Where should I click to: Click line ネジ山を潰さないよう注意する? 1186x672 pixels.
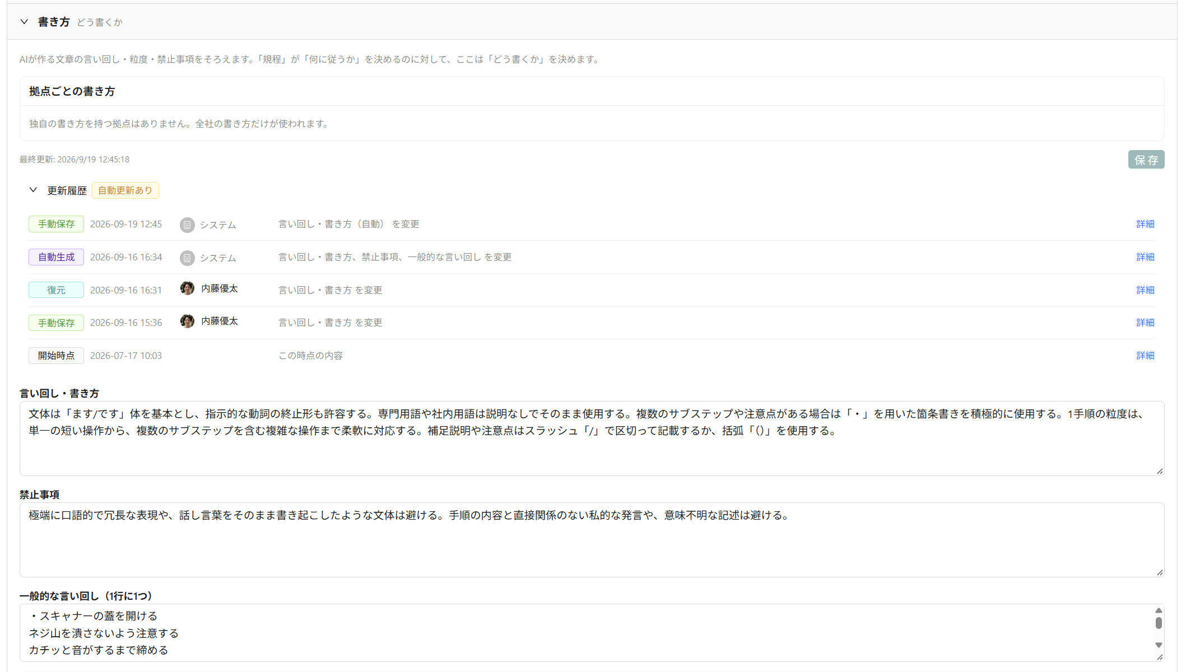pyautogui.click(x=104, y=633)
